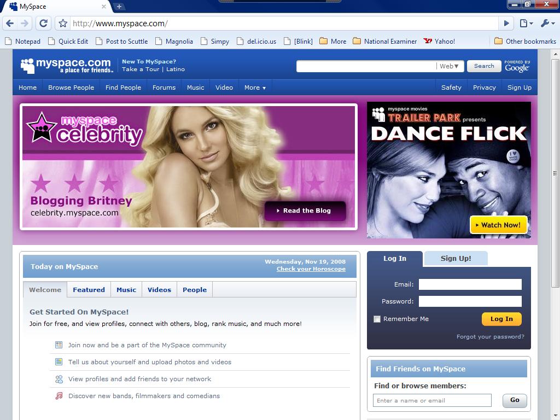Click the Read the Blog button
This screenshot has width=560, height=420.
tap(305, 211)
